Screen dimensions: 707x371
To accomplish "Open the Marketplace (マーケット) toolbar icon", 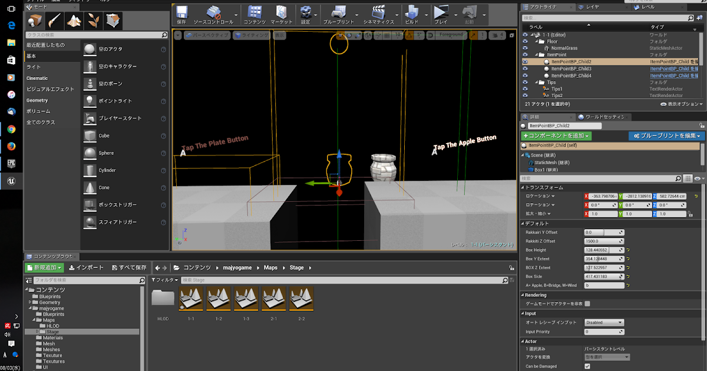I will (282, 12).
